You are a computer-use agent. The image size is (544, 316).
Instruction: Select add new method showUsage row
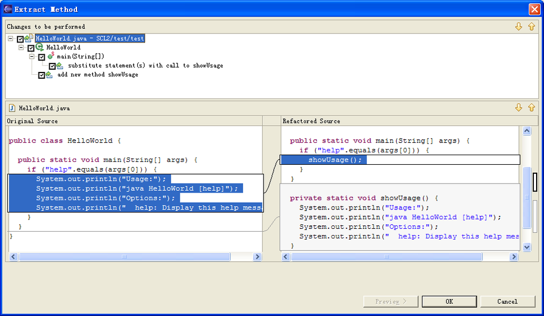point(97,75)
